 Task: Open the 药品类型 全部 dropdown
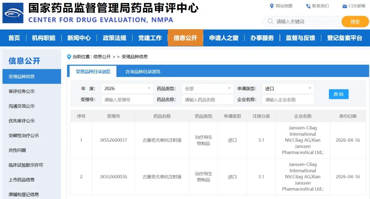pos(208,88)
